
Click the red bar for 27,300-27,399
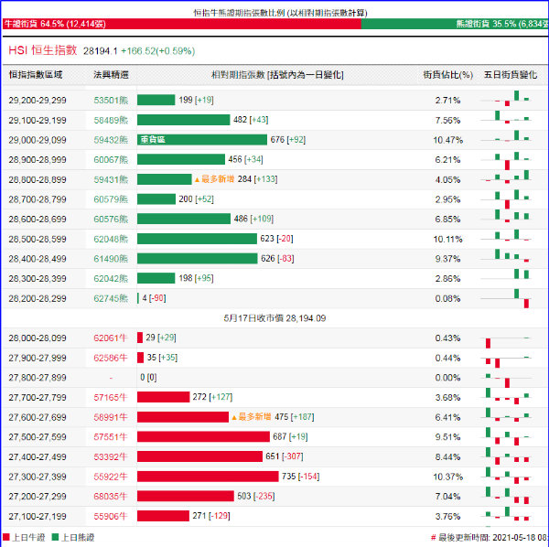208,477
